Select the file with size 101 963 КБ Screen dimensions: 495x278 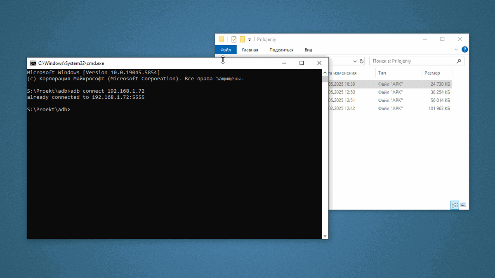click(x=390, y=108)
